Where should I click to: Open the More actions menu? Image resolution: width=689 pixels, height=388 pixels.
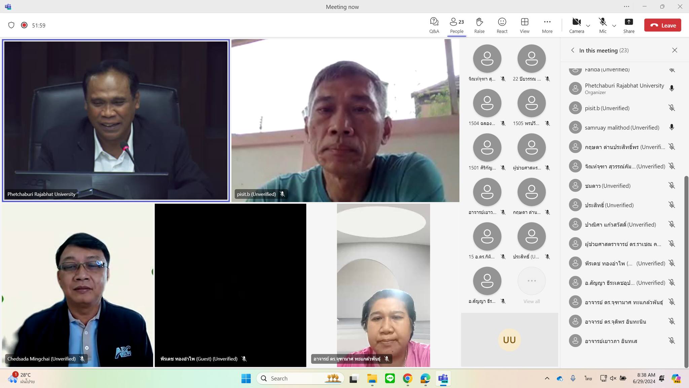coord(547,25)
